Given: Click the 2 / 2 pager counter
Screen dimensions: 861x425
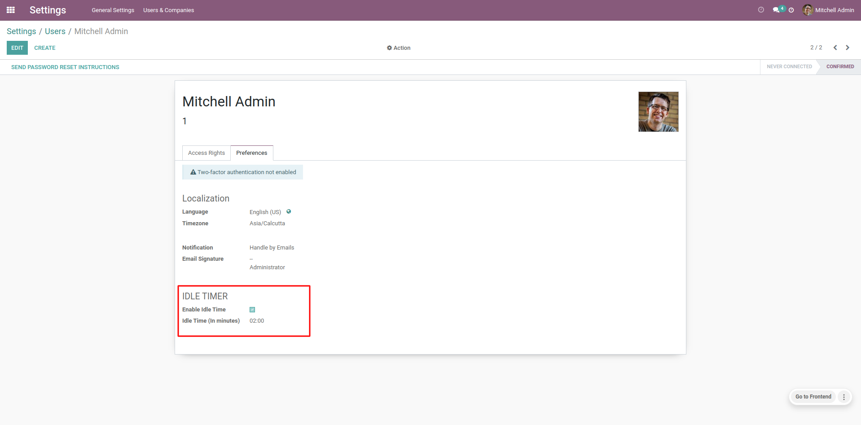Looking at the screenshot, I should (x=816, y=48).
